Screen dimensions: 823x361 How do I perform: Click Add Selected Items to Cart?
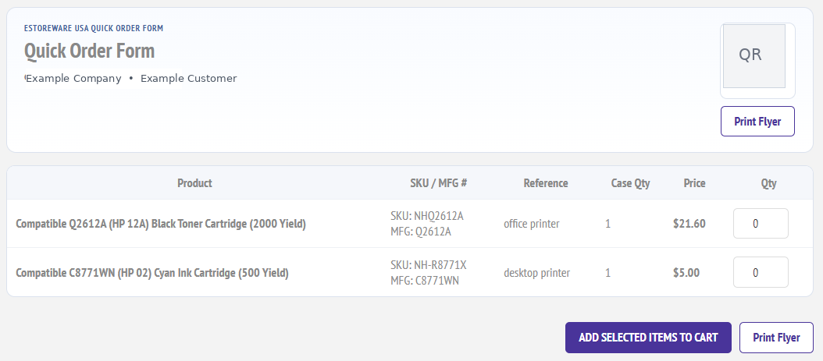(x=648, y=338)
